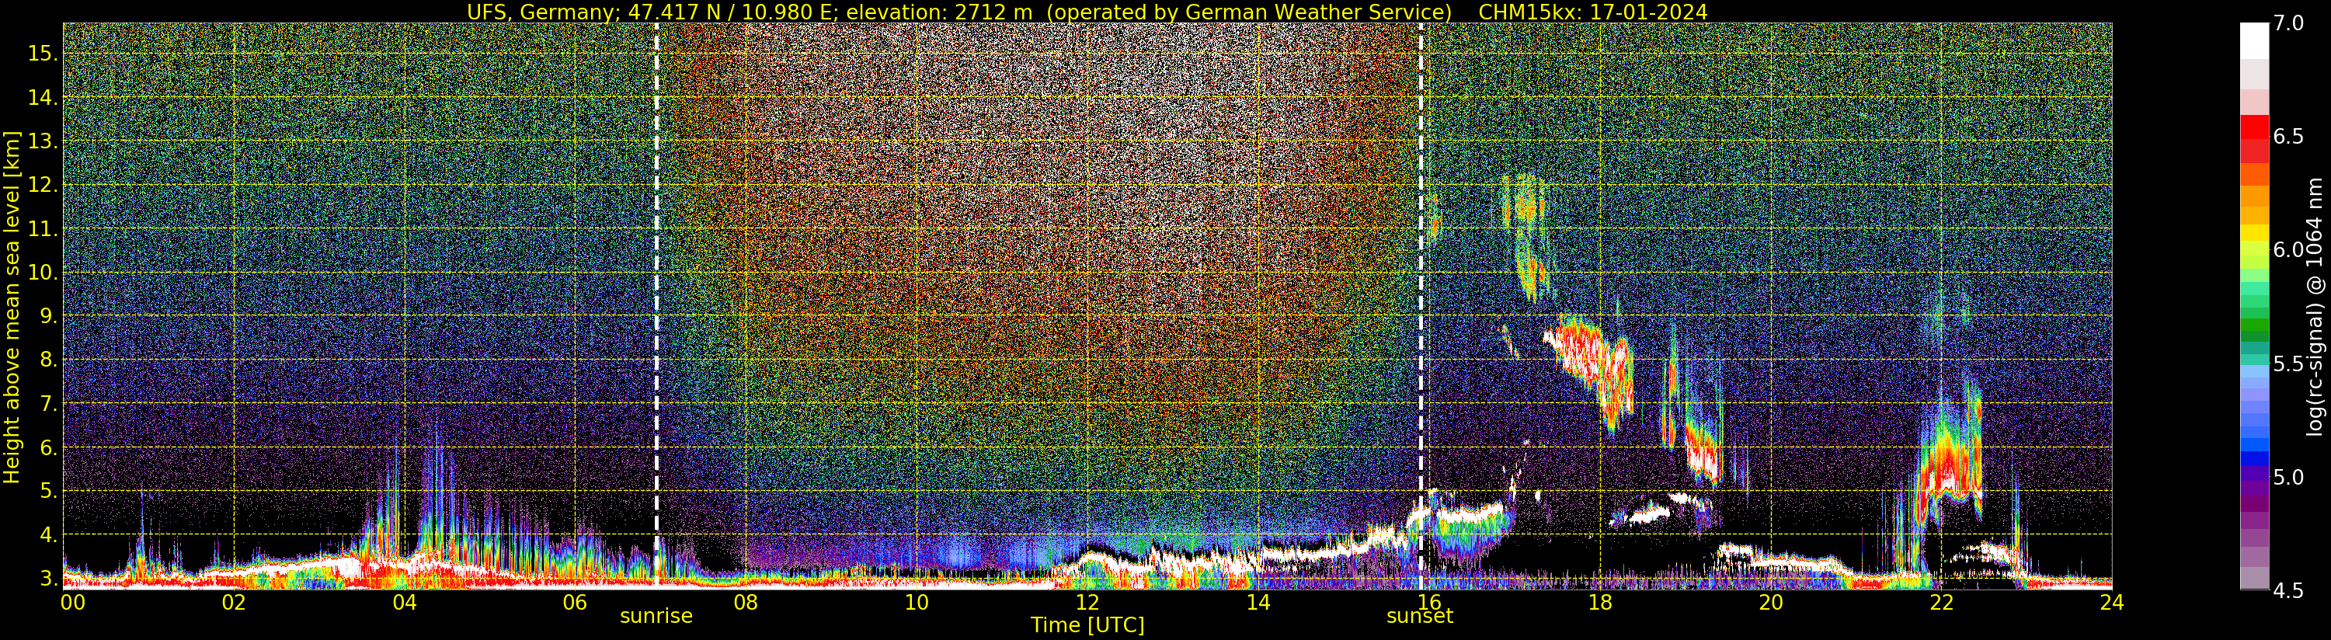Image resolution: width=2331 pixels, height=640 pixels.
Task: Click the '04' time tick label
Action: click(x=405, y=603)
